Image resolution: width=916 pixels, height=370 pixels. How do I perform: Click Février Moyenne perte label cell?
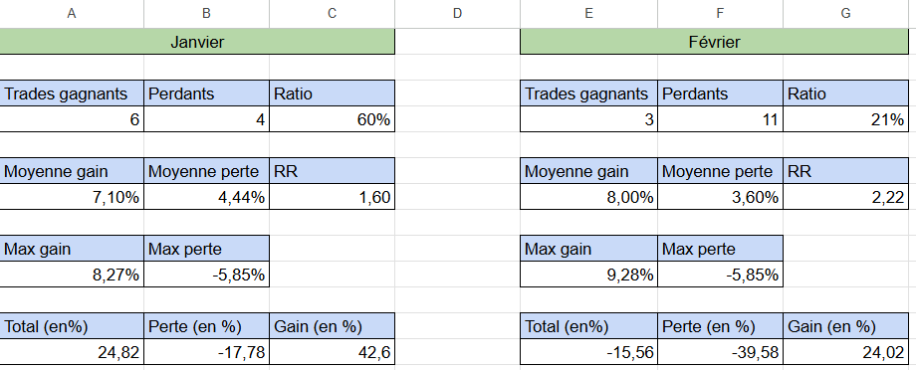tap(720, 171)
